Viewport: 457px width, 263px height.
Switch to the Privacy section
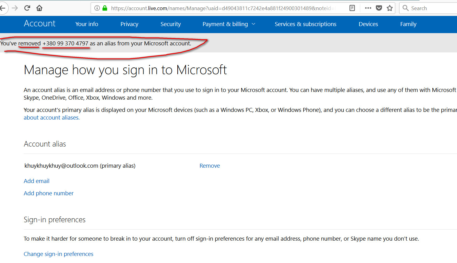pyautogui.click(x=129, y=24)
